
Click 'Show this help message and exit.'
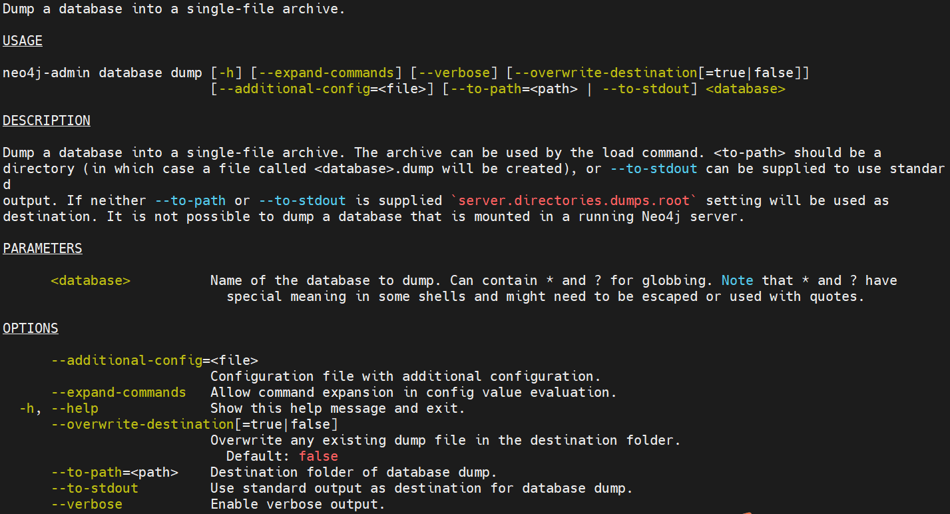pyautogui.click(x=338, y=408)
